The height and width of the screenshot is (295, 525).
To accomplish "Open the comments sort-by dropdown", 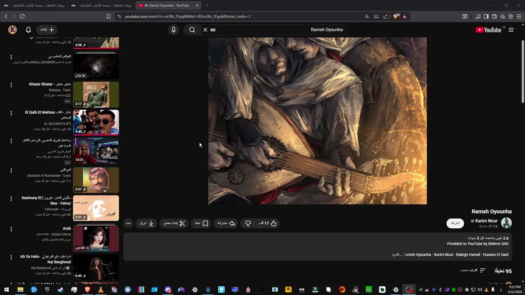I will (474, 270).
